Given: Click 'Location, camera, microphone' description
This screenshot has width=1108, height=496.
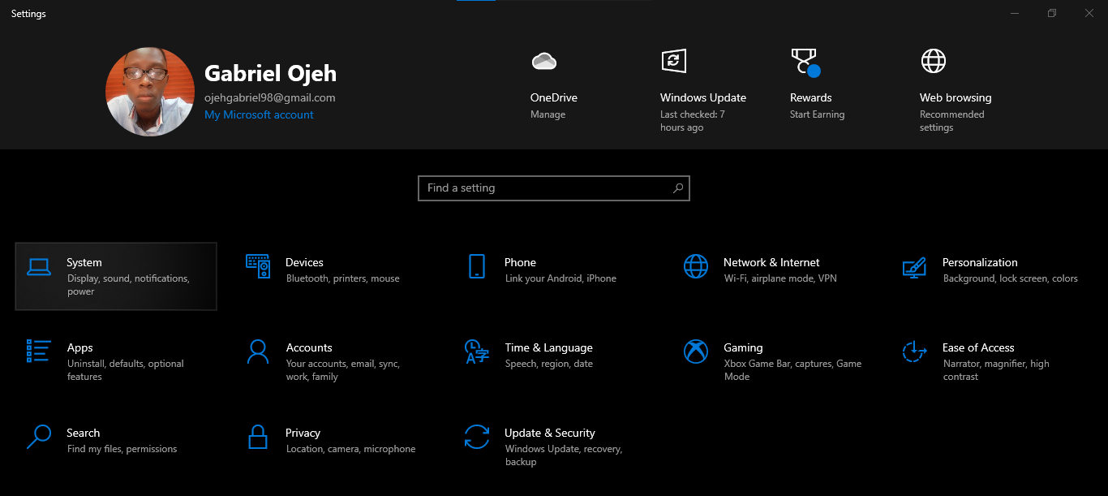Looking at the screenshot, I should click(x=351, y=450).
